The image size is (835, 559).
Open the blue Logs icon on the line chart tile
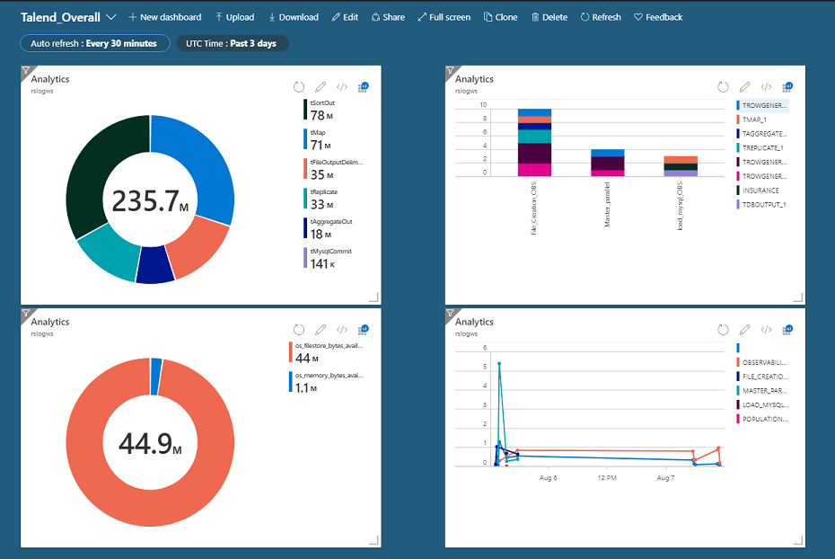787,330
